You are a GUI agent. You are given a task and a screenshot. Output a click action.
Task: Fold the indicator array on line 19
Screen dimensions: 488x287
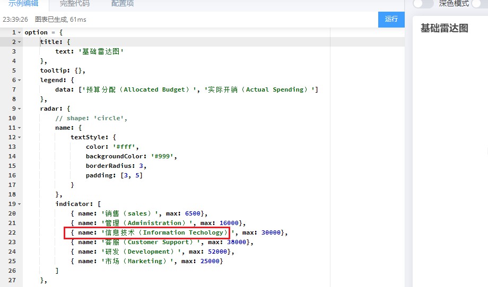[19, 204]
